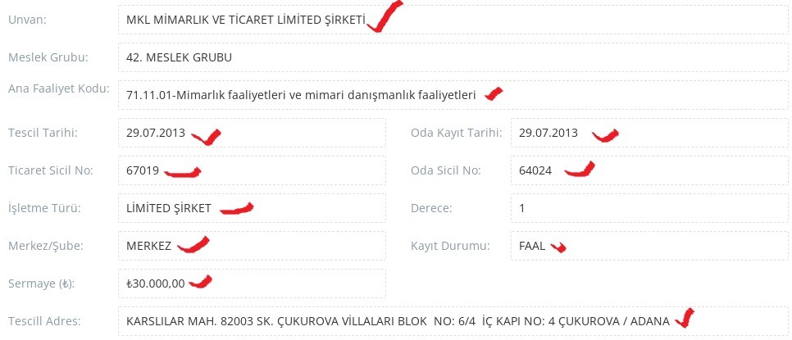Select the Merkez/Şube field value

252,246
